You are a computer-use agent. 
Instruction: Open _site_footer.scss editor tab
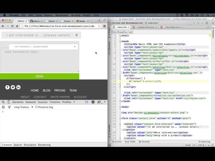click(171, 27)
